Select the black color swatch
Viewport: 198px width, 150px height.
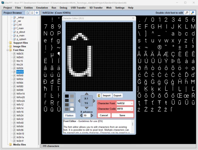[67, 96]
